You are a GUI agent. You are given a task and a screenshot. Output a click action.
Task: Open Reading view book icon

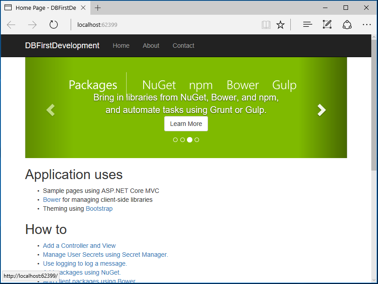266,25
